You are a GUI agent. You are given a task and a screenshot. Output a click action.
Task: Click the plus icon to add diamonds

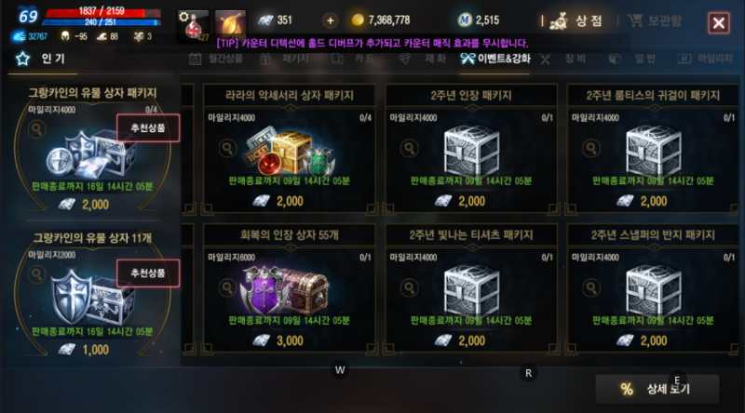[x=330, y=20]
